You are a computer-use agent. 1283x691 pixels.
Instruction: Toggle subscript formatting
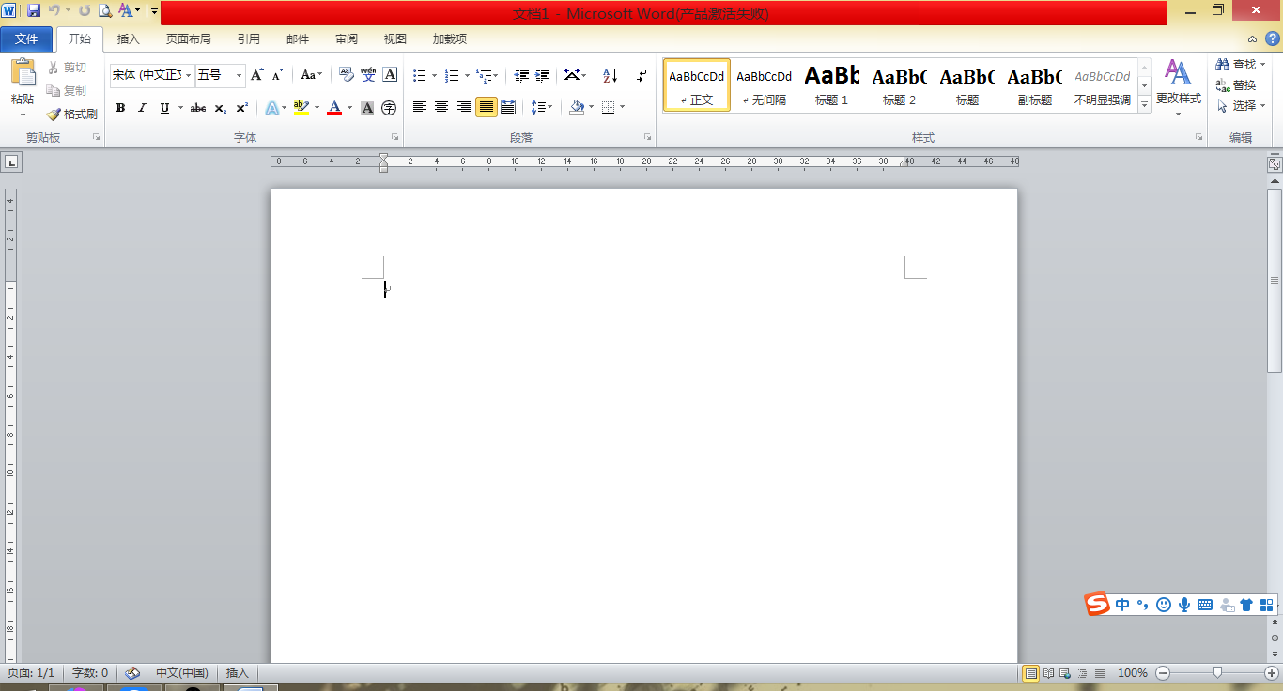tap(220, 108)
